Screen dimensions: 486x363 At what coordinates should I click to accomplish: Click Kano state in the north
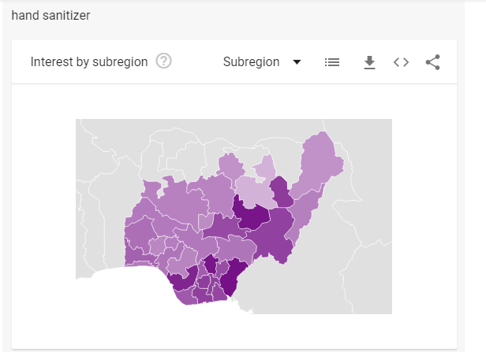230,167
